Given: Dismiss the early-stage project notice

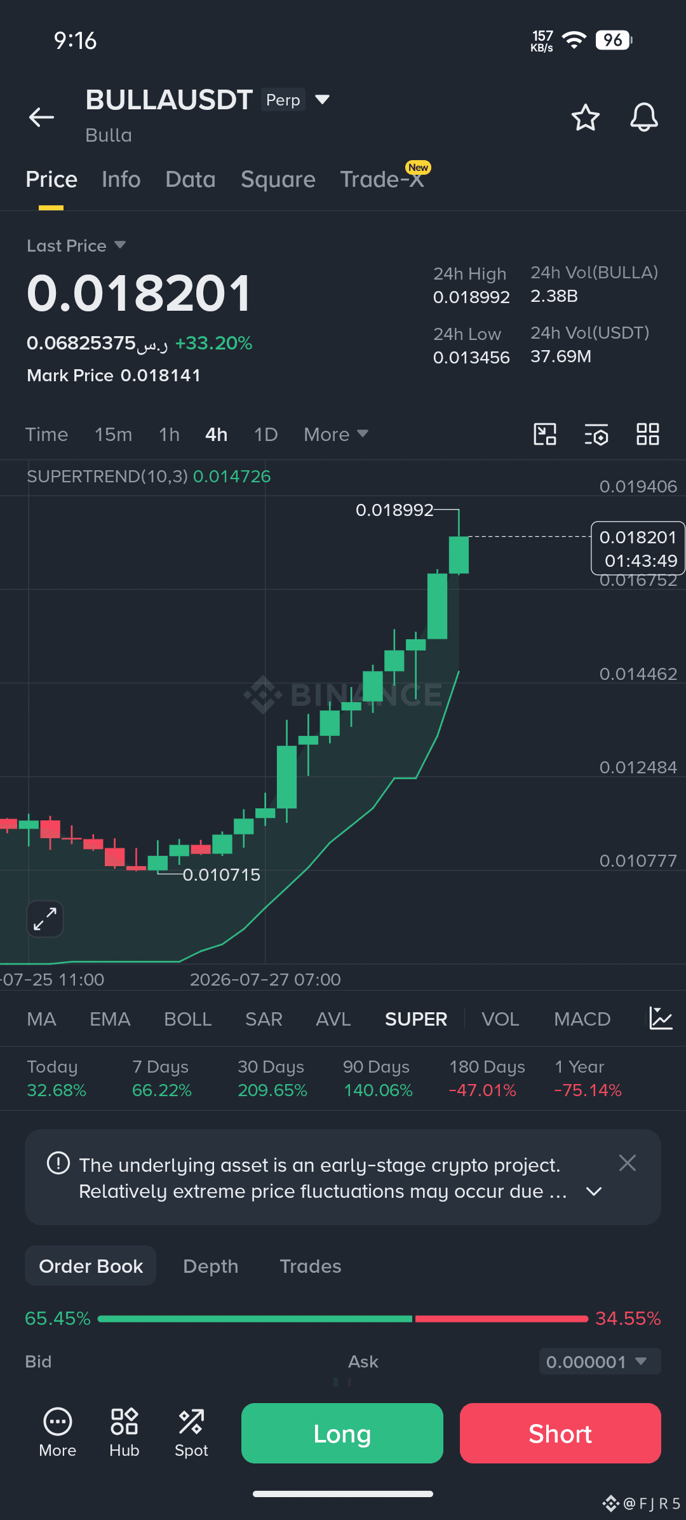Looking at the screenshot, I should [x=628, y=1163].
